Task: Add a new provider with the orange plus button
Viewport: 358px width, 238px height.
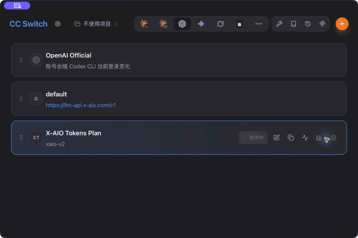Action: (342, 24)
